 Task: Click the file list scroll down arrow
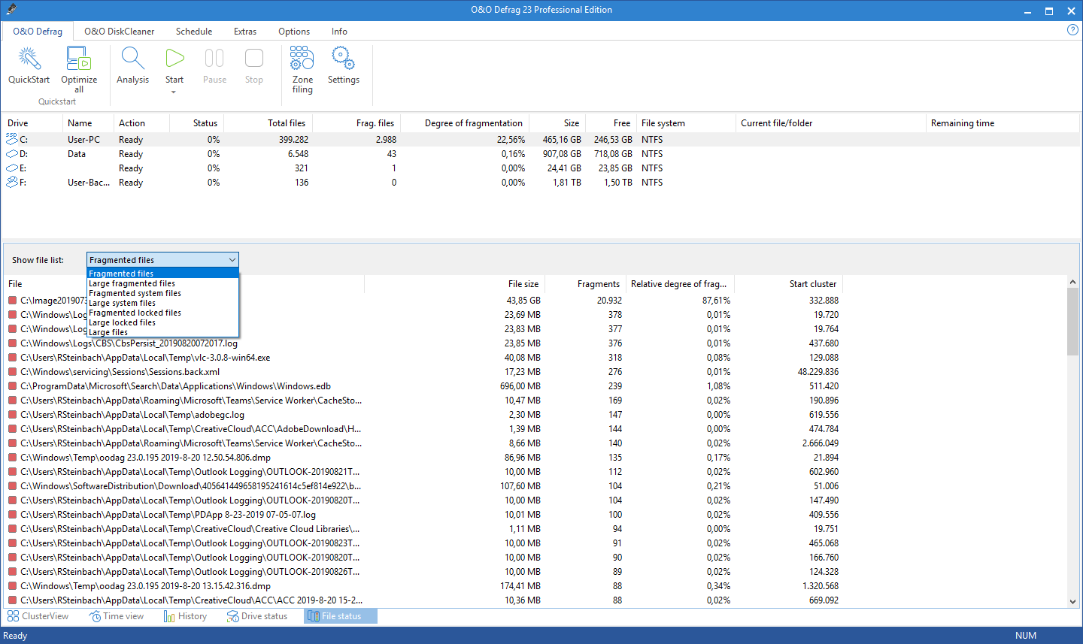pyautogui.click(x=1072, y=602)
